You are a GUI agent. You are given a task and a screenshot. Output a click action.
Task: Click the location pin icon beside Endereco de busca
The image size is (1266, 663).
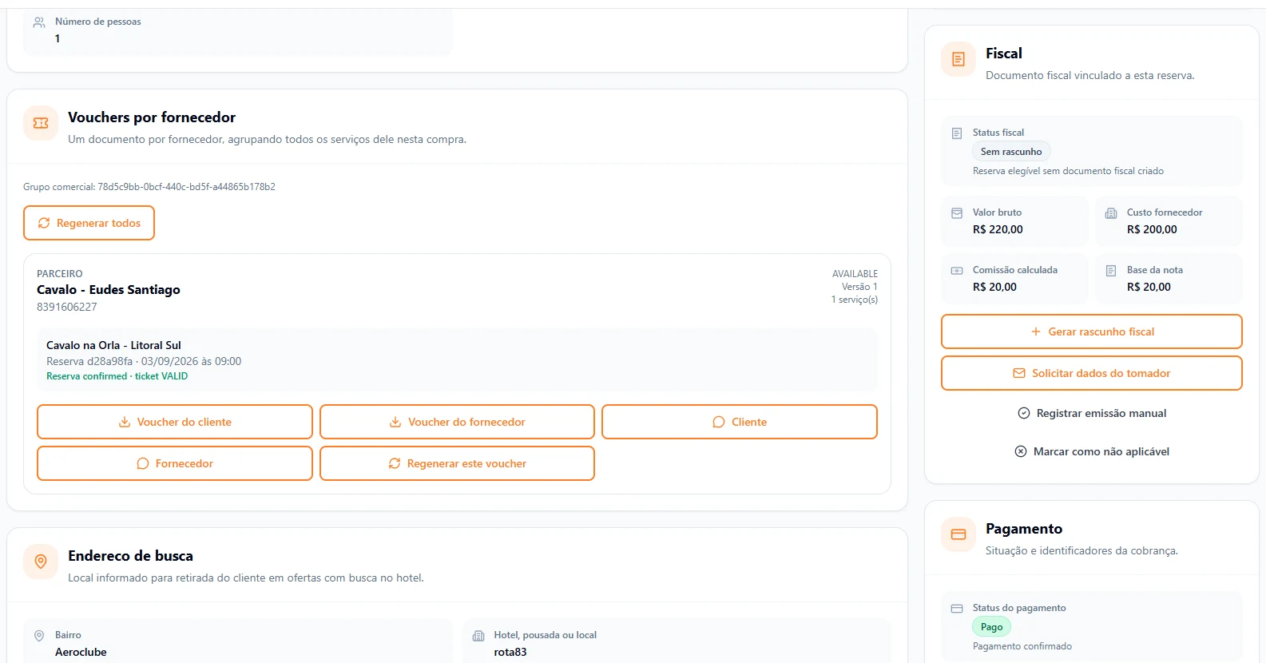point(41,562)
